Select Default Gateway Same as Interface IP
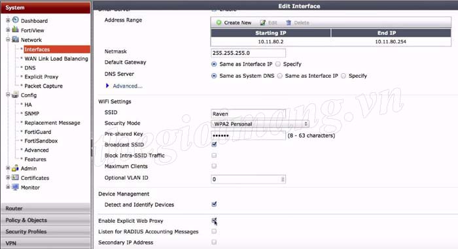This screenshot has height=249, width=458. (x=214, y=64)
